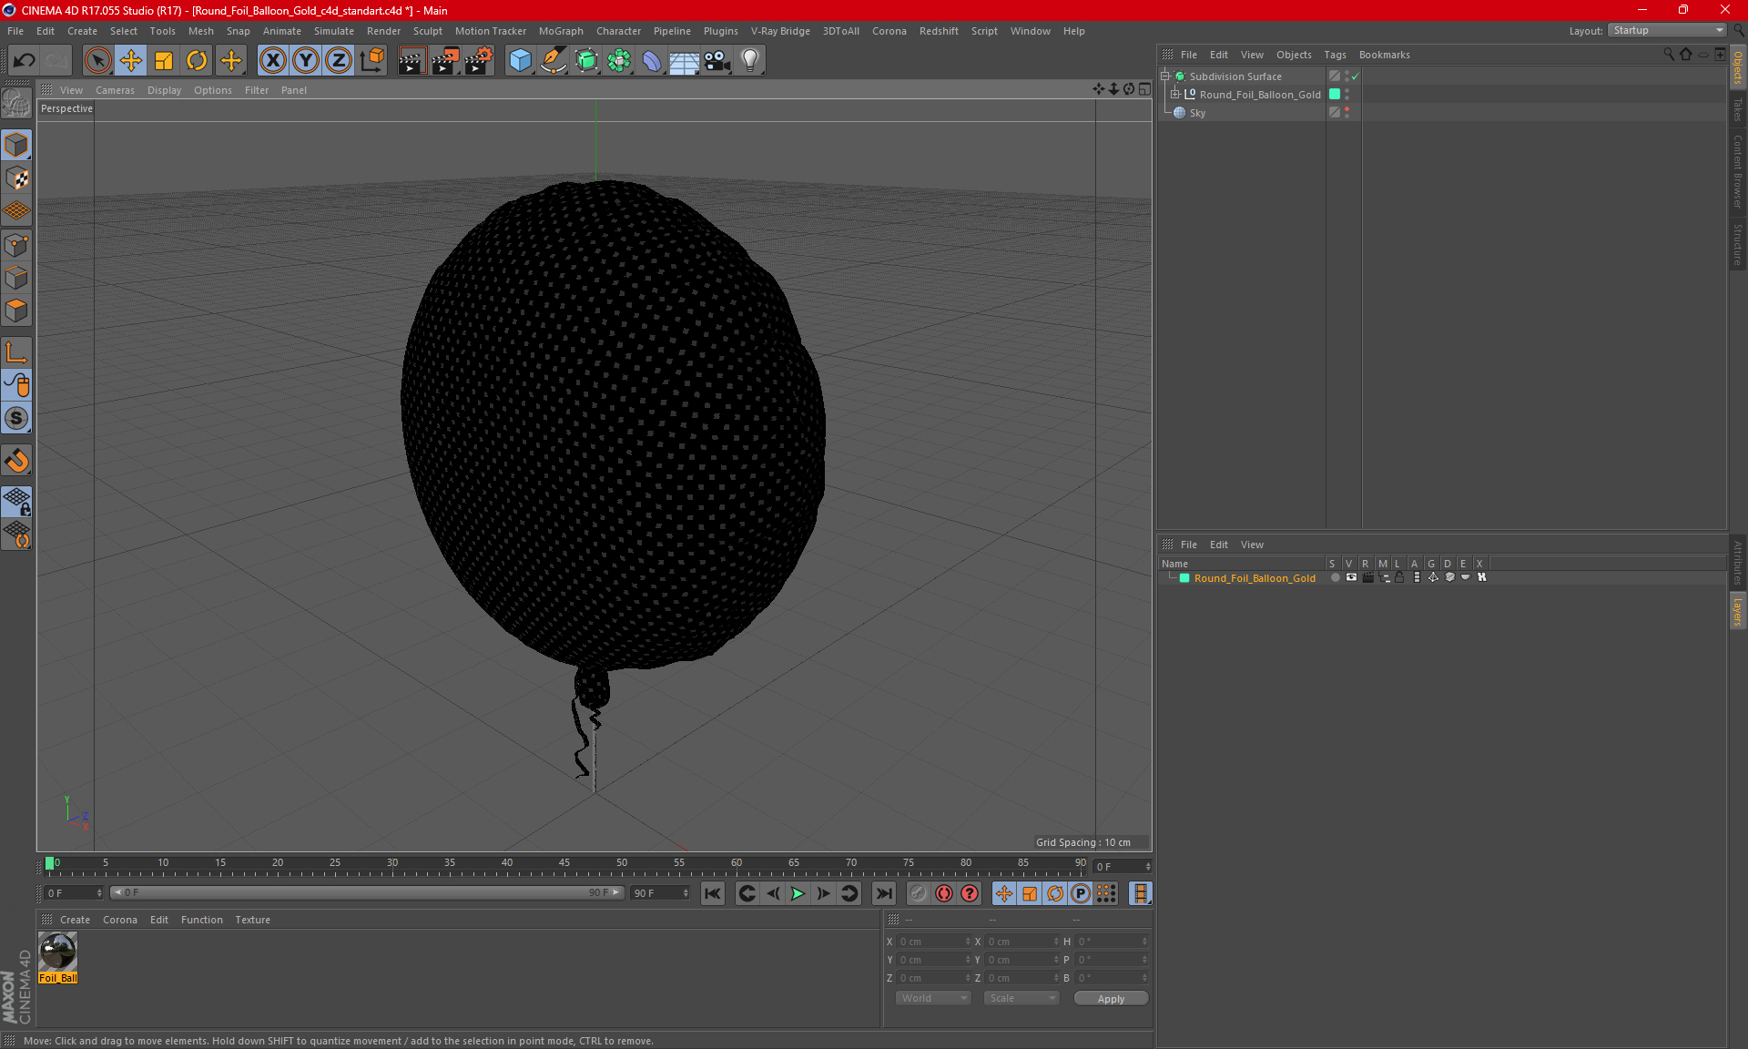Open Edit Render Settings icon

click(479, 61)
